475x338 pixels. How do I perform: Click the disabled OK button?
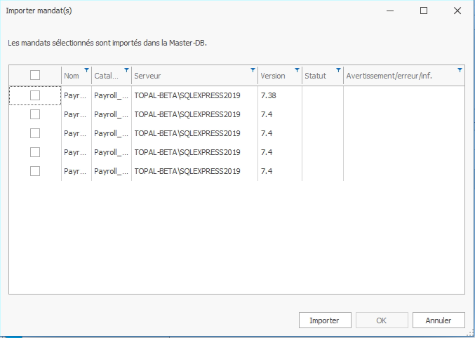pyautogui.click(x=382, y=320)
